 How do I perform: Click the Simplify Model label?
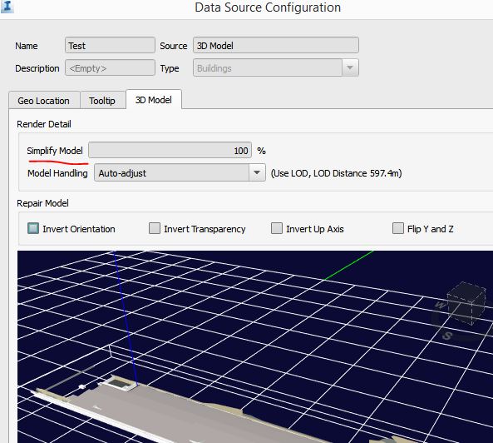55,151
